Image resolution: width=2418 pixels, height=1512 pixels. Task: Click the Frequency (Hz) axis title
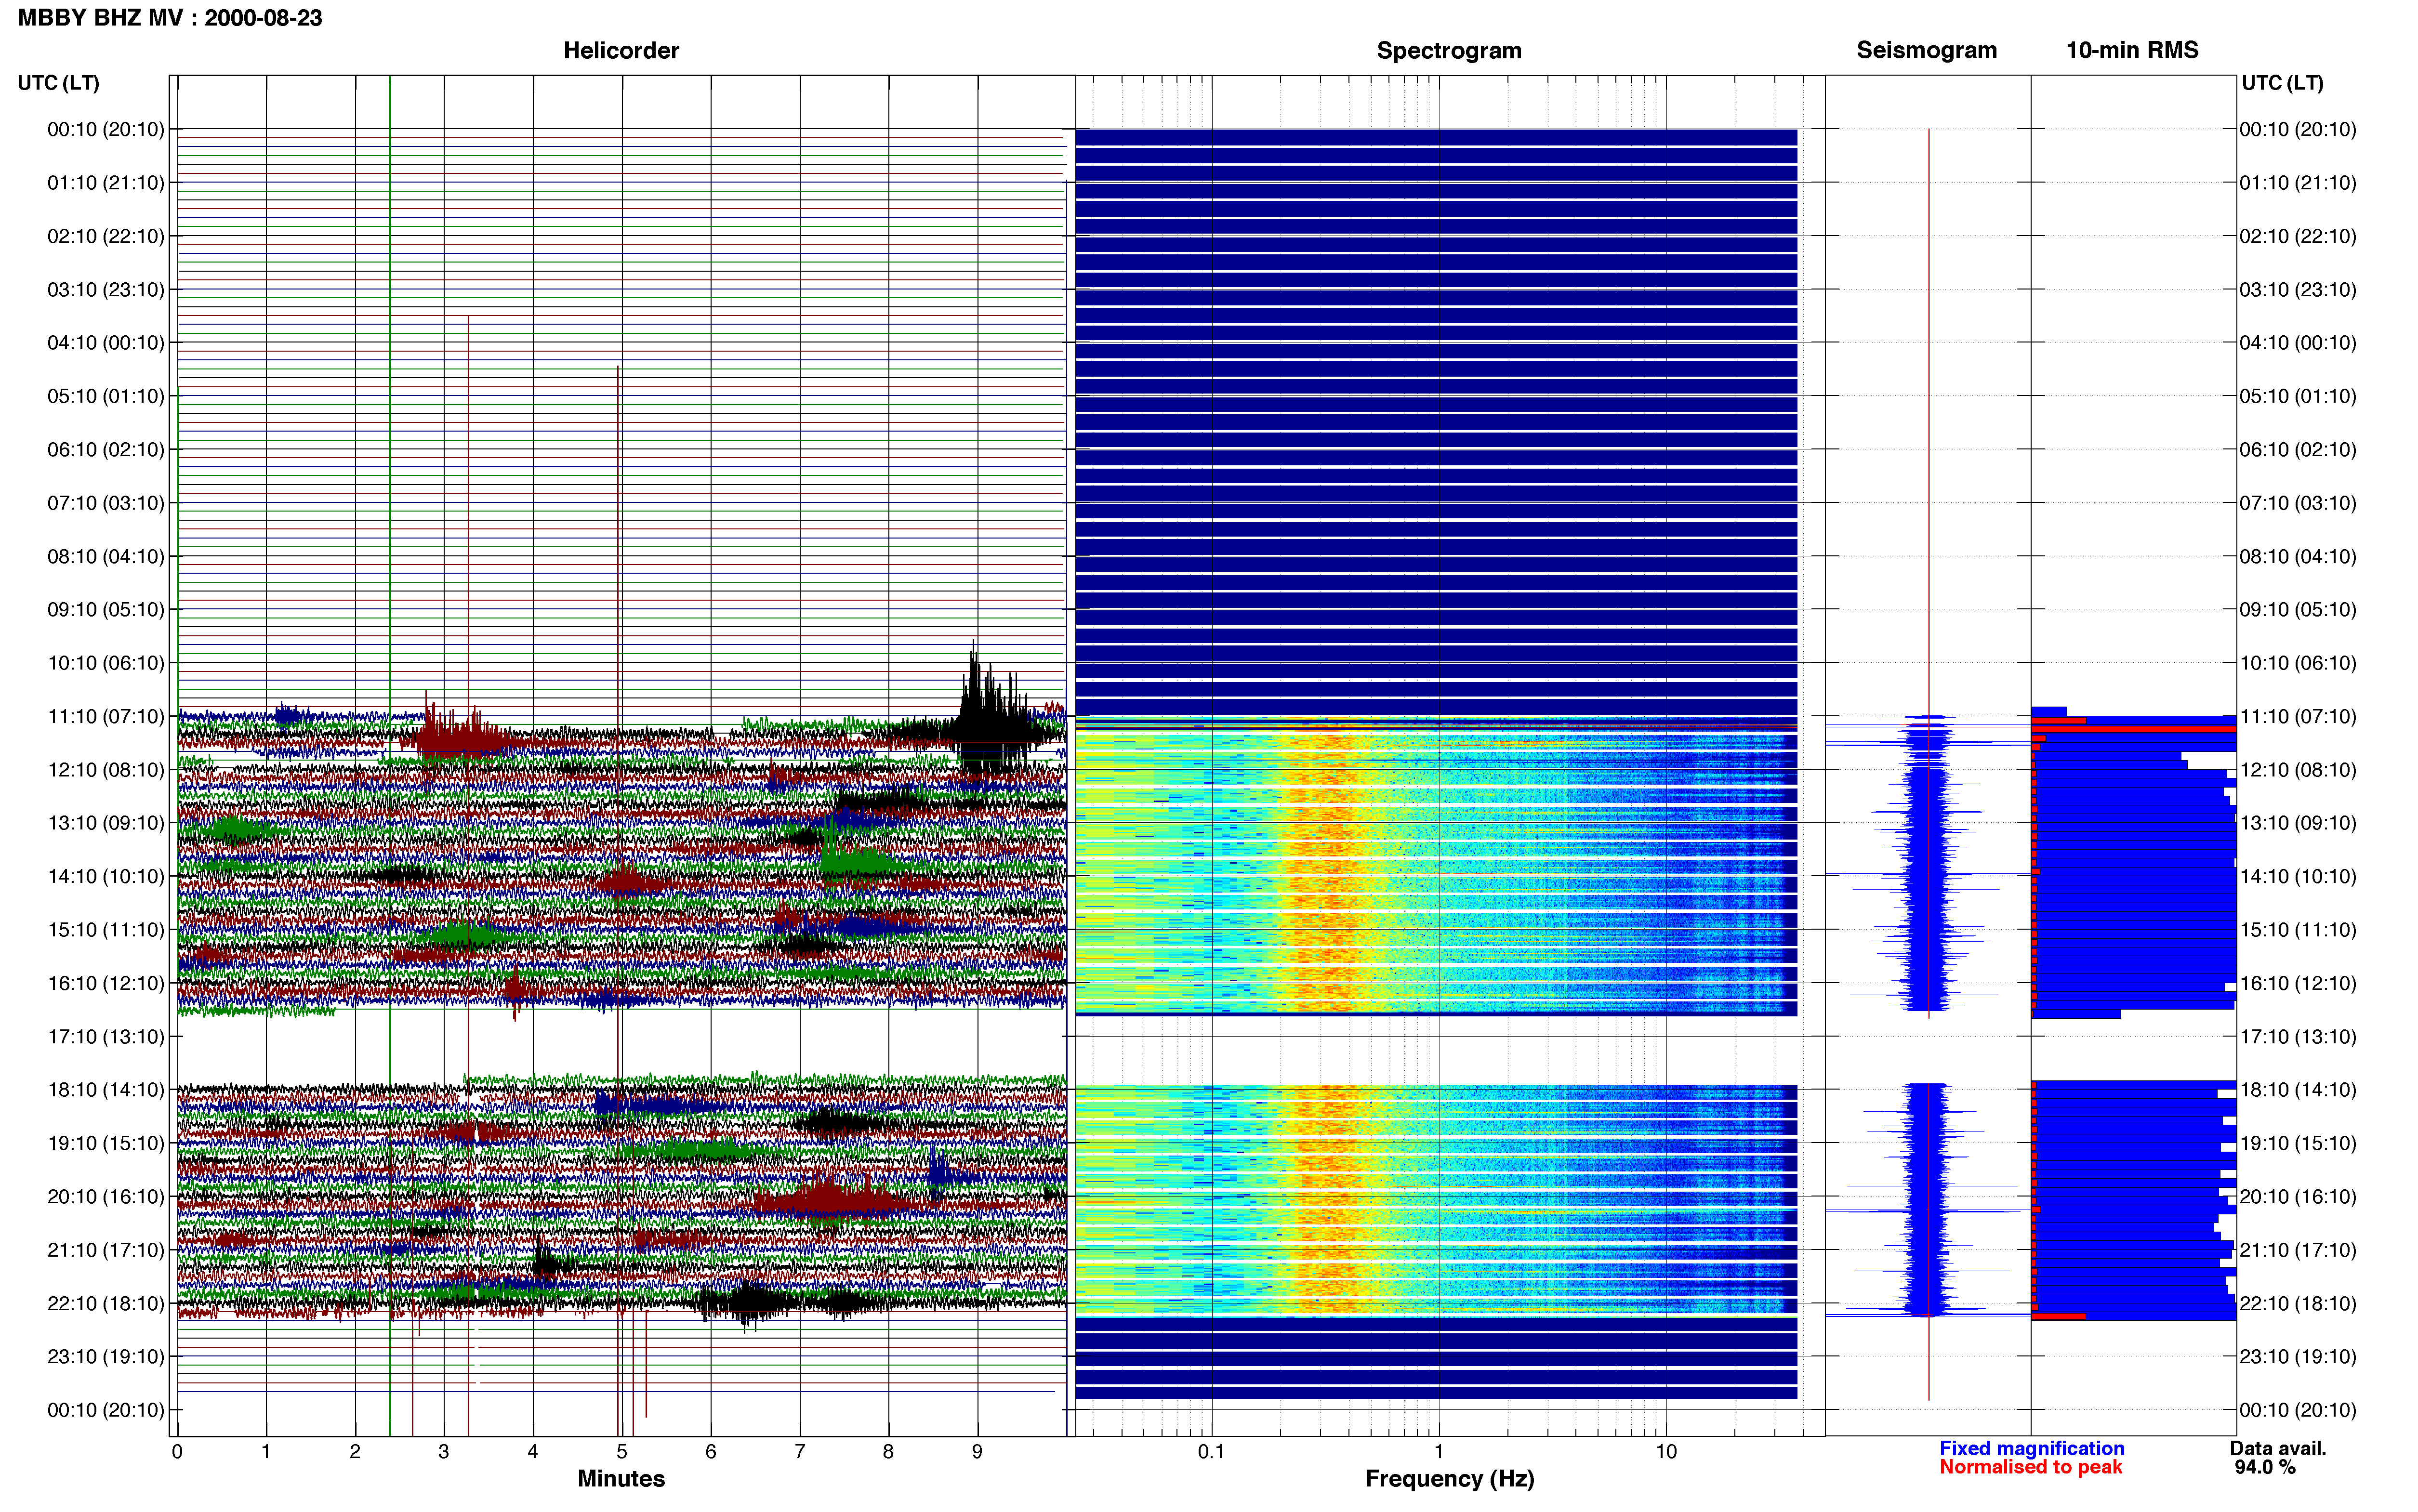[x=1449, y=1479]
